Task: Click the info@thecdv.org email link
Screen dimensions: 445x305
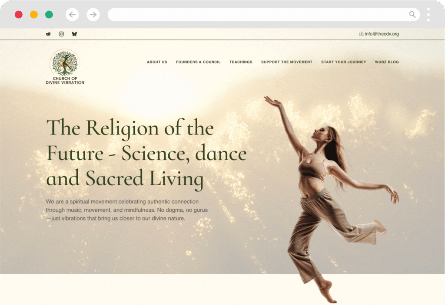Action: [382, 34]
